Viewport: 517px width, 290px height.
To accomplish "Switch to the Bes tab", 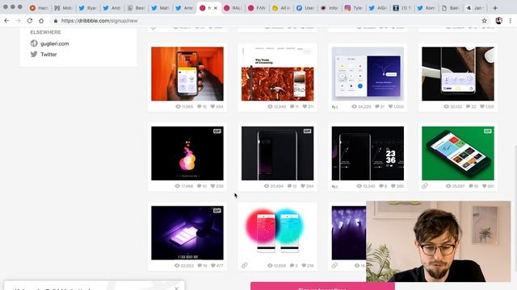I will [137, 8].
